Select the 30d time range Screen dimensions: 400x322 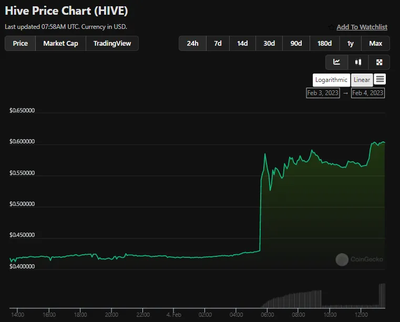coord(269,44)
